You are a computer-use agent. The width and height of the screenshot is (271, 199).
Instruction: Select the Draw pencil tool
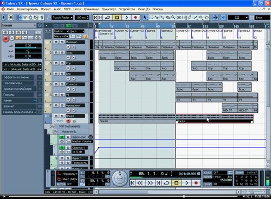pos(190,17)
